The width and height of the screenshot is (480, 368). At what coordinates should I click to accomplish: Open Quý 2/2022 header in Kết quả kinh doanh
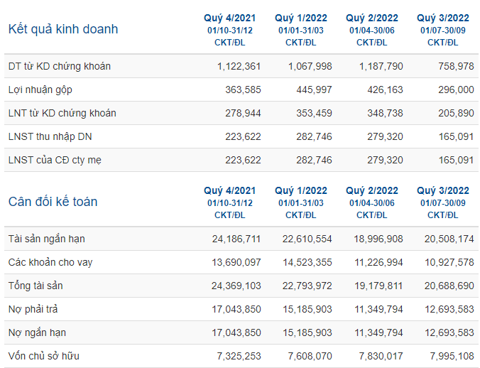click(x=372, y=18)
